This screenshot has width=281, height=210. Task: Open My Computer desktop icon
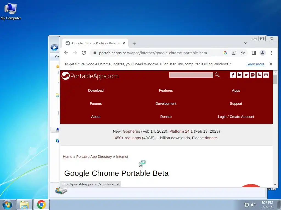point(11,11)
